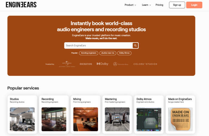Screen dimensions: 209x136
Task: Click the Dolby logo in trusted row
Action: (102, 64)
